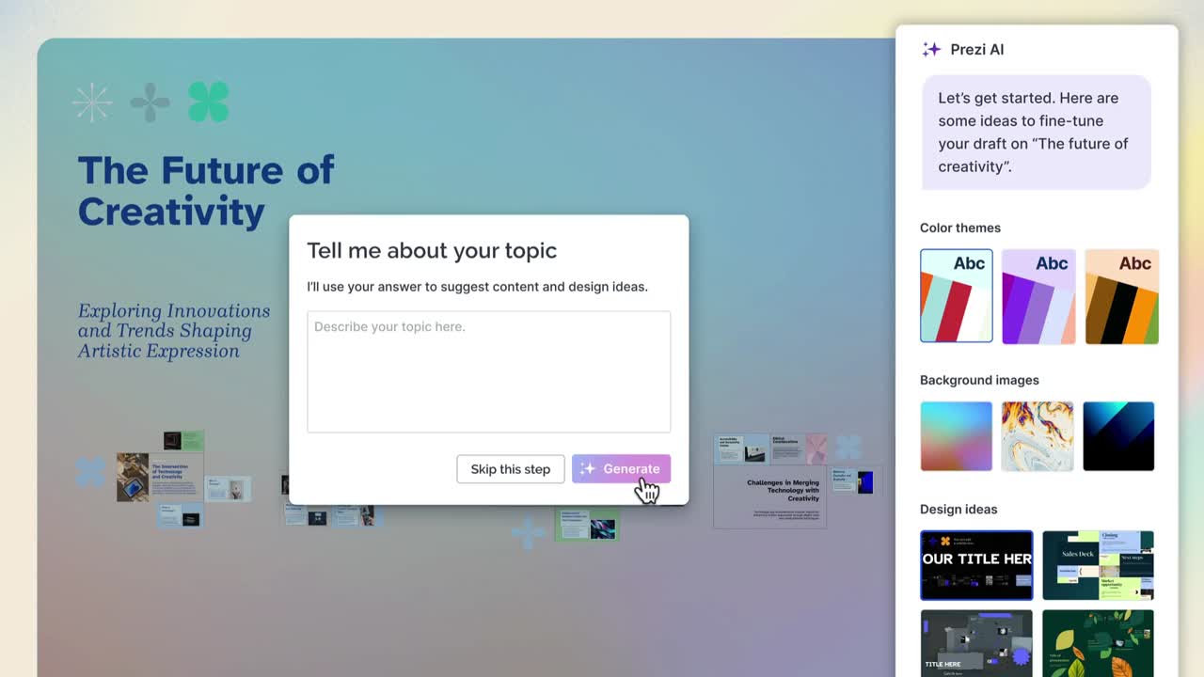Click the gray-teal four-petal shape above the title
1204x677 pixels.
click(150, 102)
